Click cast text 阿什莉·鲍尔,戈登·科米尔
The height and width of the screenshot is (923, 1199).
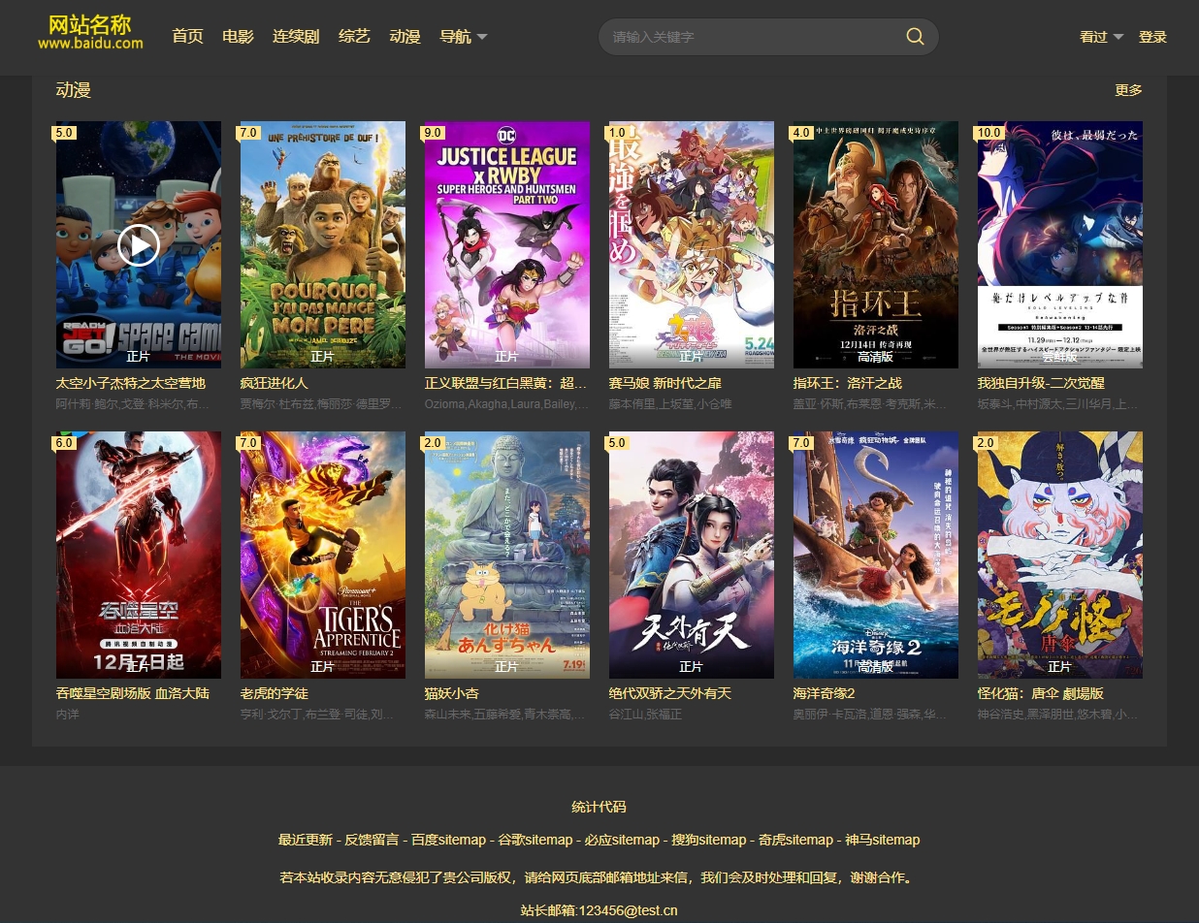[x=133, y=404]
